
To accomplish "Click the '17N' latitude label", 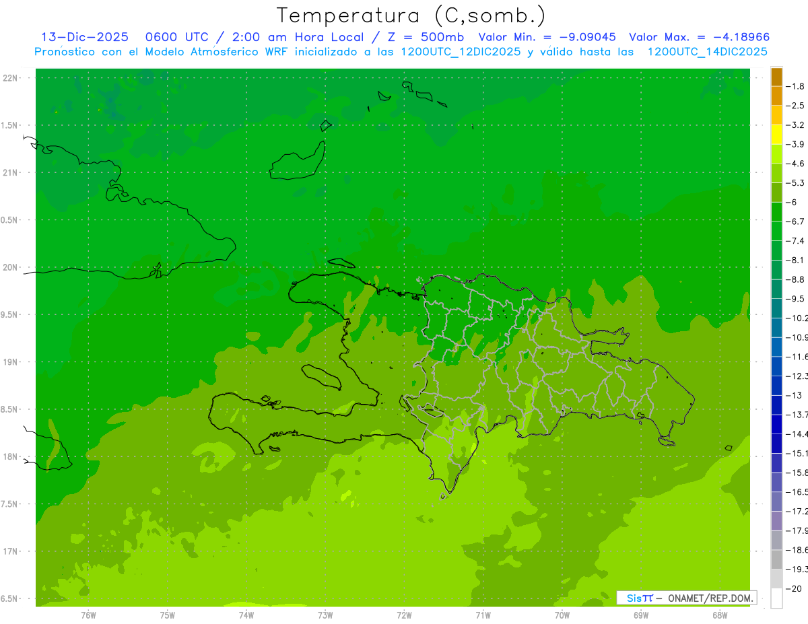I will [x=11, y=551].
